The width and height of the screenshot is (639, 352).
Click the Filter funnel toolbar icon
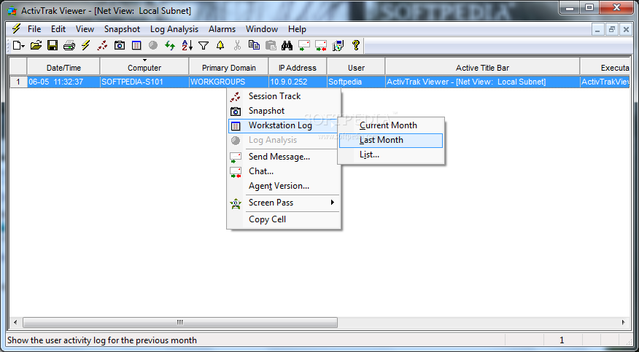click(204, 45)
